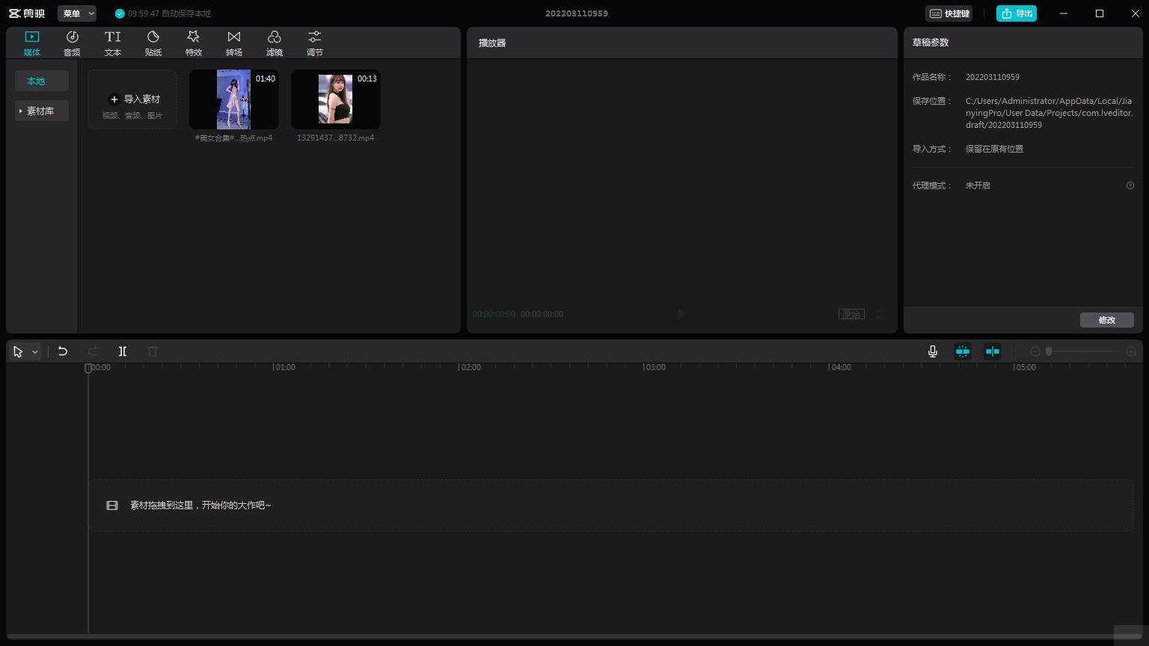Click the 原始 ratio button in player

tap(851, 314)
